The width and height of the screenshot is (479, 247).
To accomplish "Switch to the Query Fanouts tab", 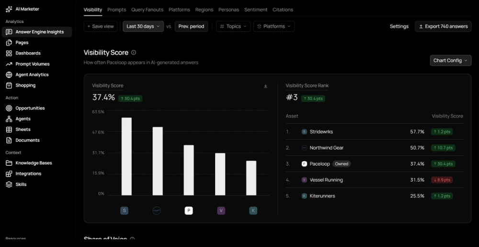I will click(147, 10).
